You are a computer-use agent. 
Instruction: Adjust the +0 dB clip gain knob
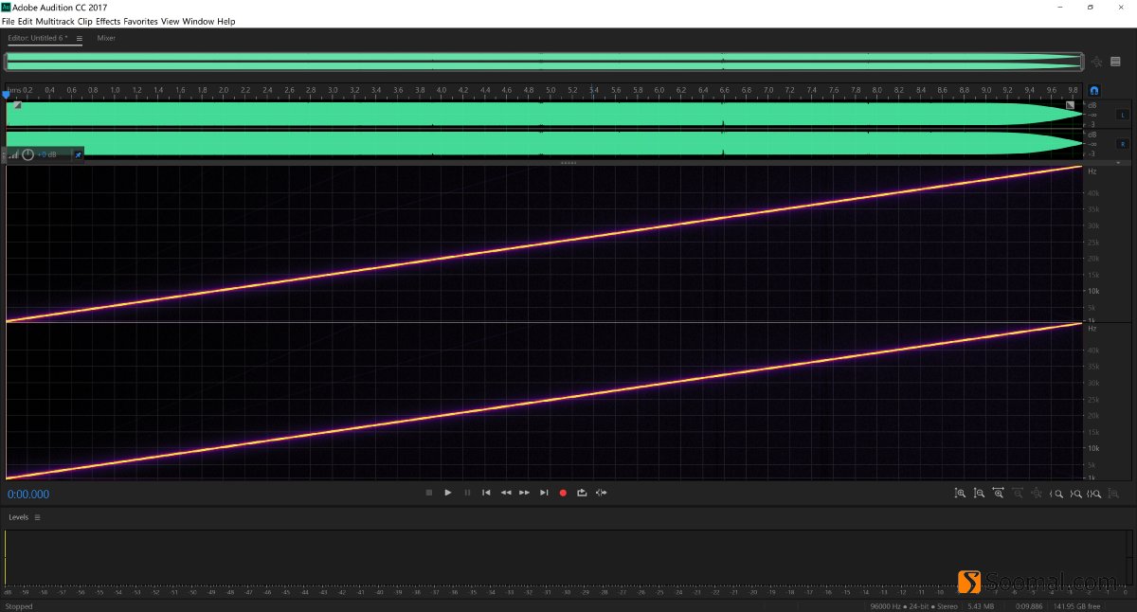[x=27, y=153]
